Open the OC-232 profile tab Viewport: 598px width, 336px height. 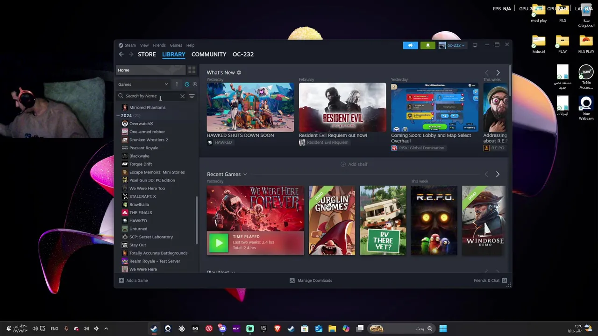coord(243,55)
